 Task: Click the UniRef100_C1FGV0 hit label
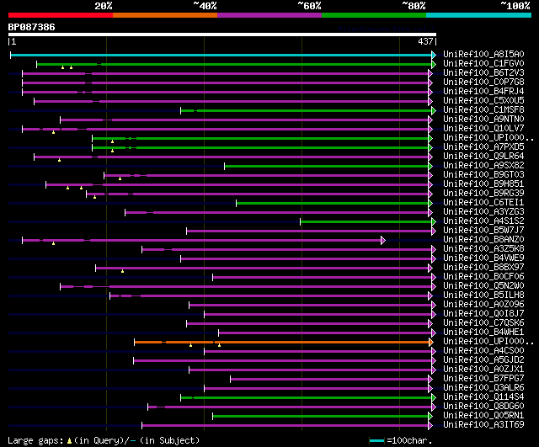click(x=483, y=64)
